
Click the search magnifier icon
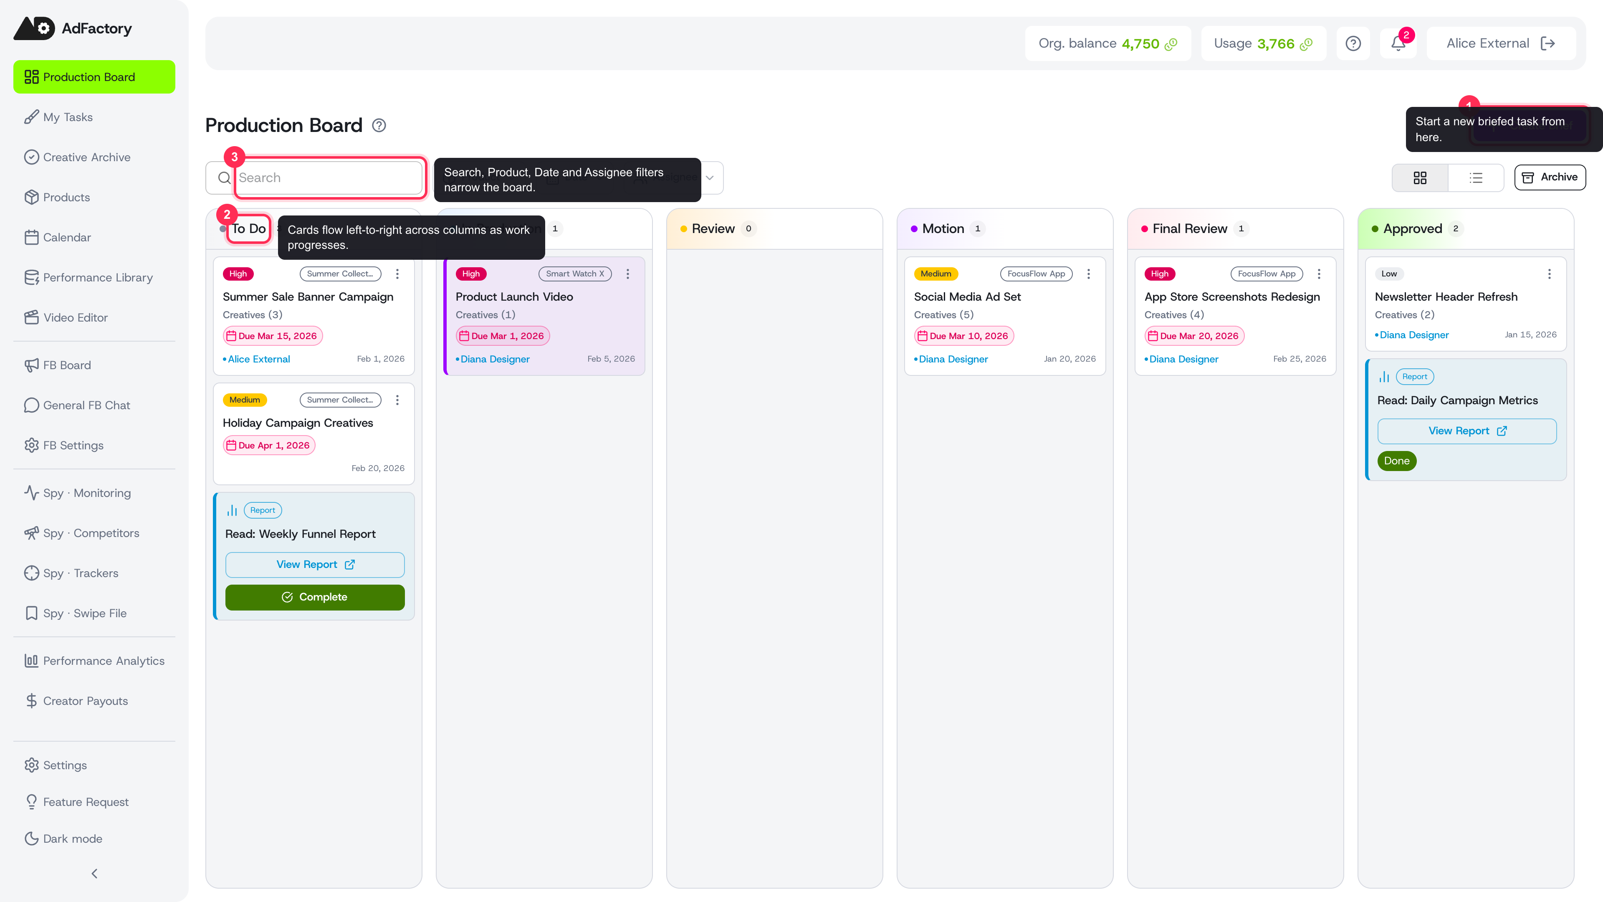tap(224, 178)
